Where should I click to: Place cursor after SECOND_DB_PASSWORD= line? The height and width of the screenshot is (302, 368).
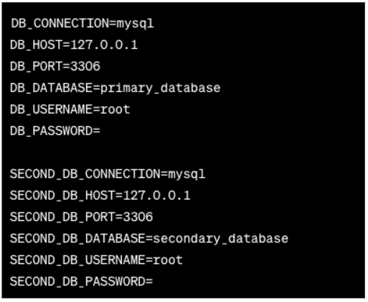pos(154,282)
